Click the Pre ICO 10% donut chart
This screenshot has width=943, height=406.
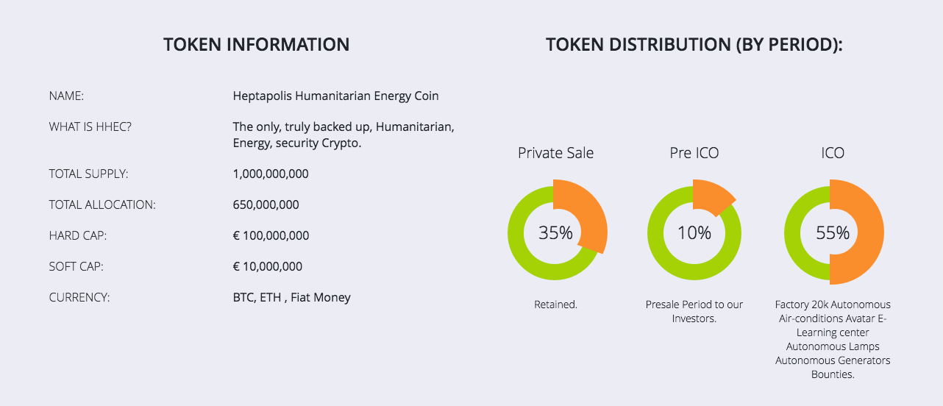pos(694,233)
